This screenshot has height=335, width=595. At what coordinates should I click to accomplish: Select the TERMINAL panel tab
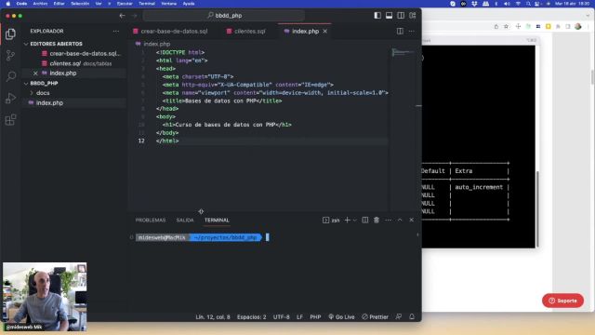[217, 221]
